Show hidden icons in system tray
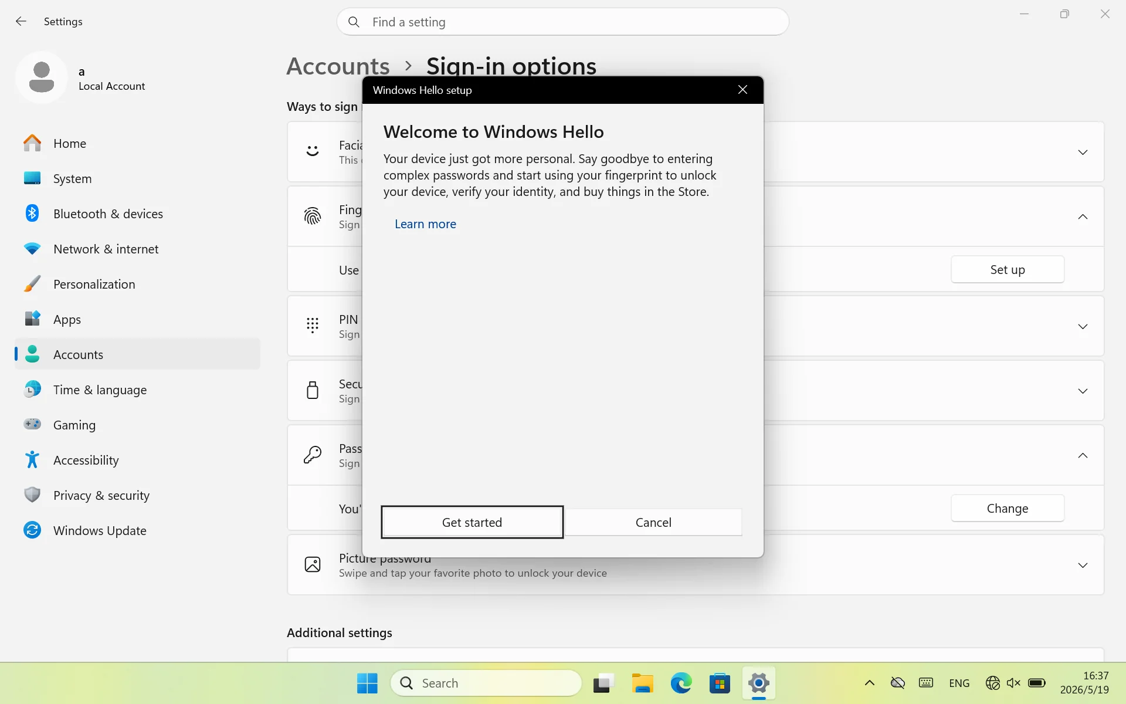 coord(870,683)
